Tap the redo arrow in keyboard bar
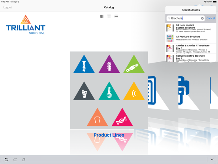218x164 pixels. tap(15, 159)
